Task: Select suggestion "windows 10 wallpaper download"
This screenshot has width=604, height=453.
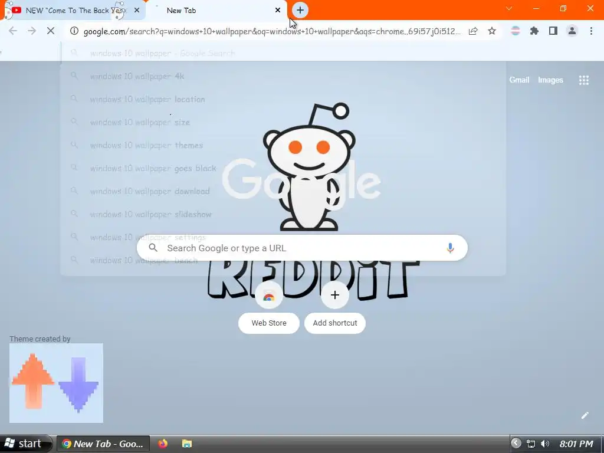Action: [283, 191]
